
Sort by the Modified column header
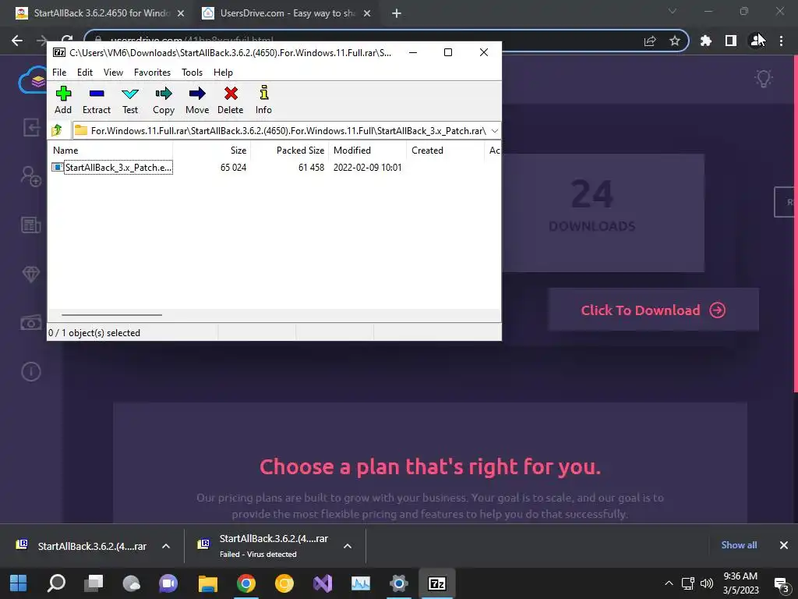(368, 151)
